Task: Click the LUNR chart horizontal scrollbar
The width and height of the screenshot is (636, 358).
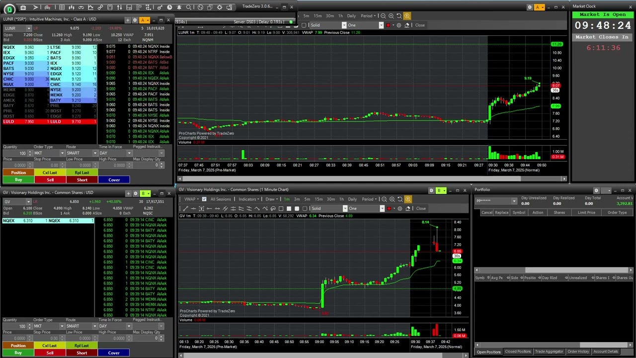Action: pos(372,179)
